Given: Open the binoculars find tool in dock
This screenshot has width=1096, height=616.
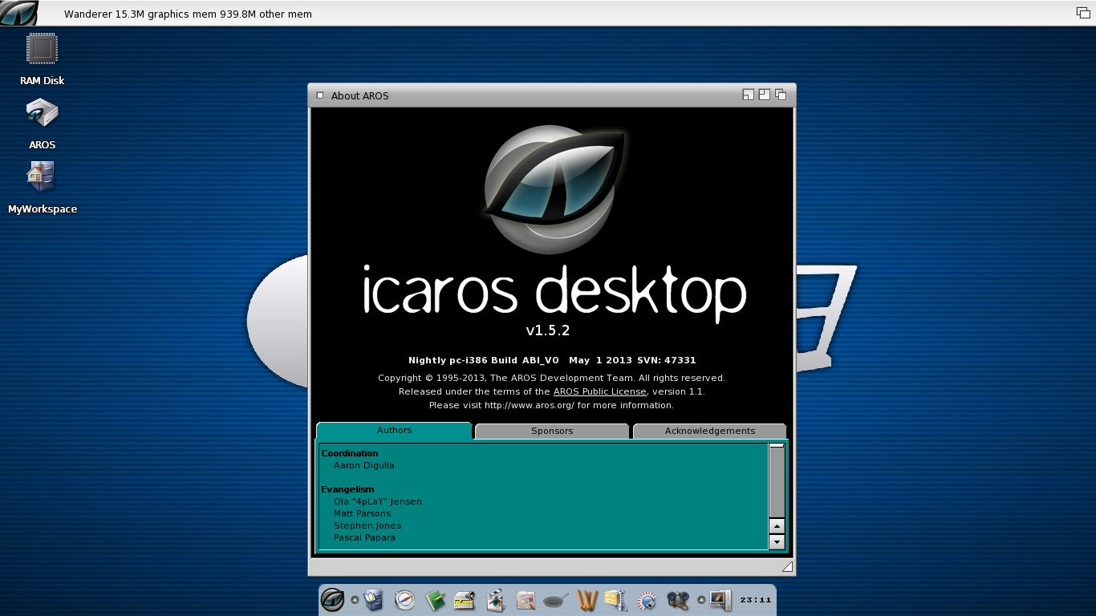Looking at the screenshot, I should coord(678,600).
